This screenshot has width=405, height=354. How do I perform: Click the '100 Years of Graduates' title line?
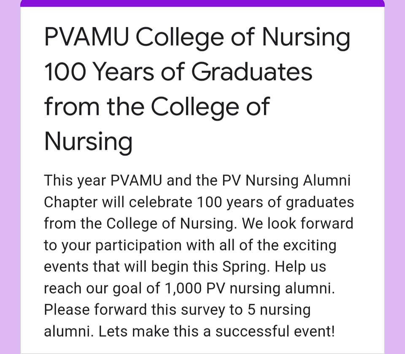coord(178,72)
